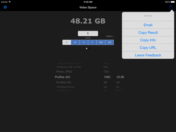Pick 2K resolution in picker
The height and width of the screenshot is (132, 176).
pos(105,82)
